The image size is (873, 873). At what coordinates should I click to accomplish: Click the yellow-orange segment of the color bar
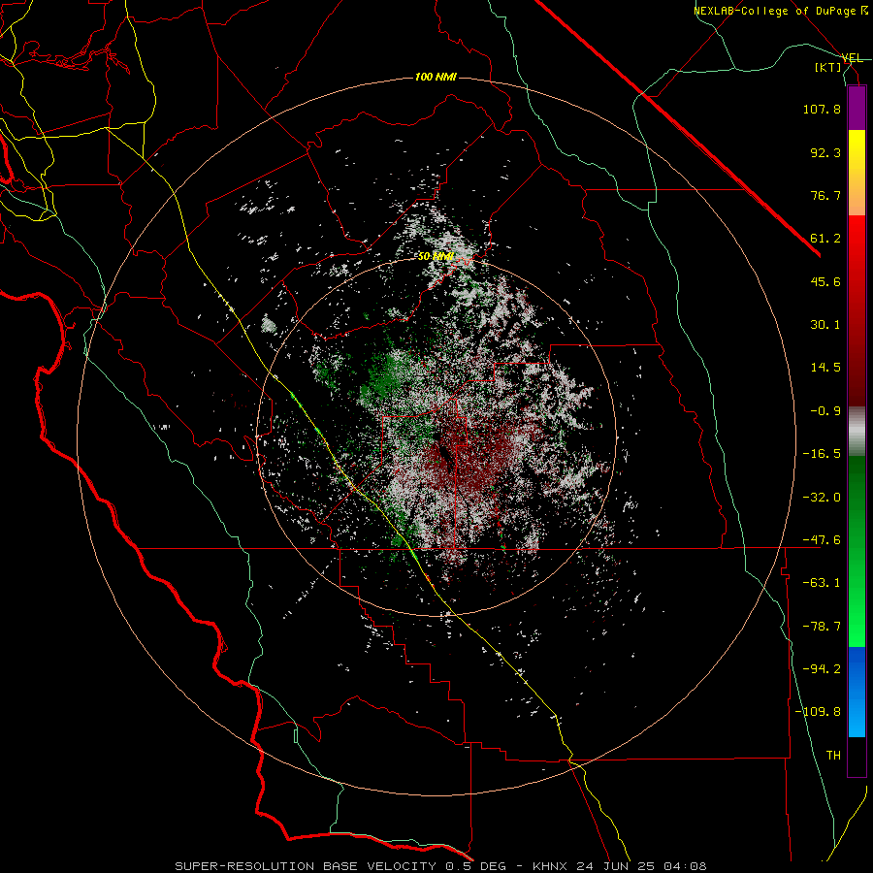pyautogui.click(x=857, y=173)
